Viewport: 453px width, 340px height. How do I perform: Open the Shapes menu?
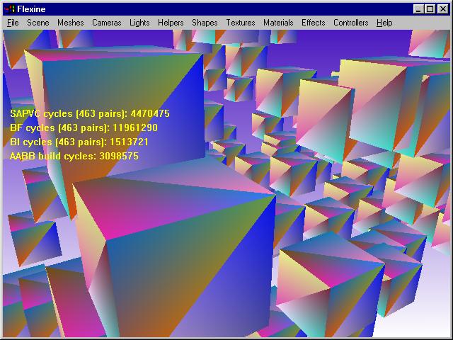coord(205,23)
